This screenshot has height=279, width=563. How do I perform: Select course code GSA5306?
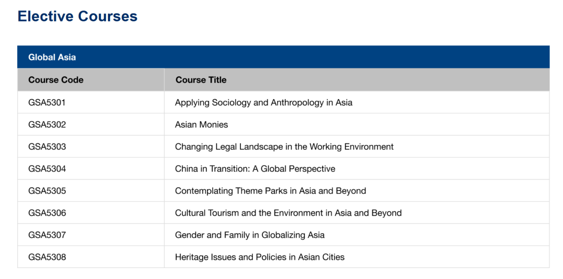pyautogui.click(x=47, y=213)
